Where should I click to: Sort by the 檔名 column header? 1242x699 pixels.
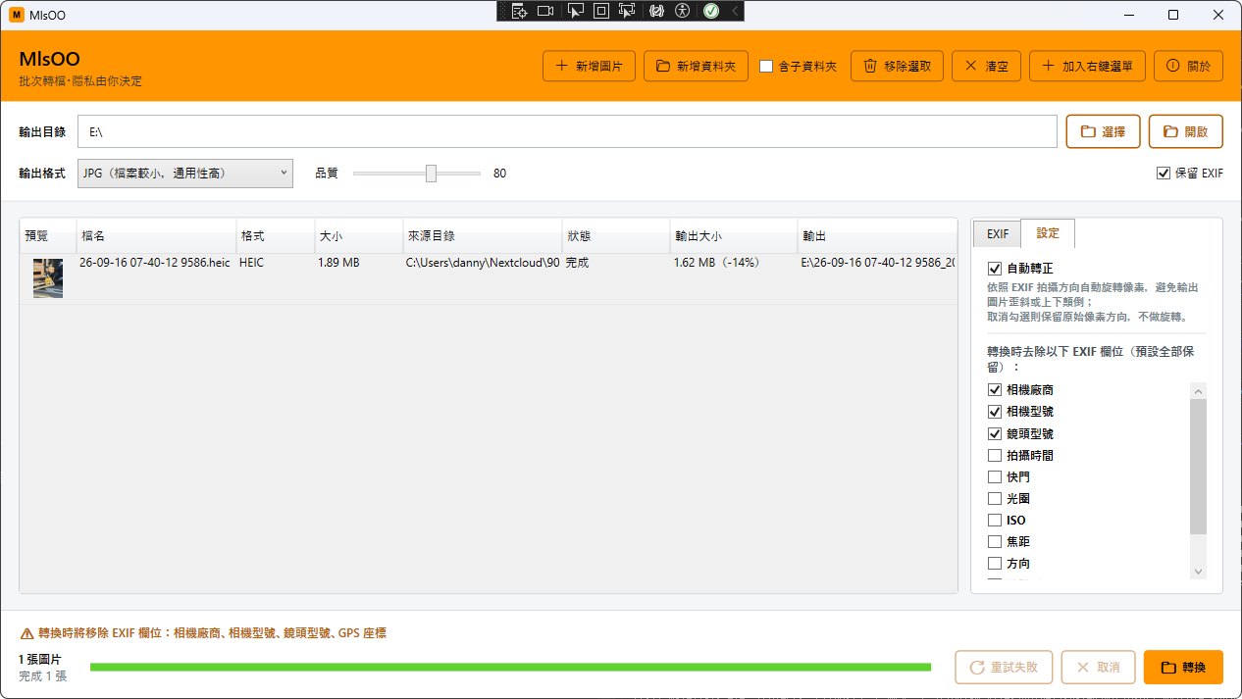(x=156, y=237)
